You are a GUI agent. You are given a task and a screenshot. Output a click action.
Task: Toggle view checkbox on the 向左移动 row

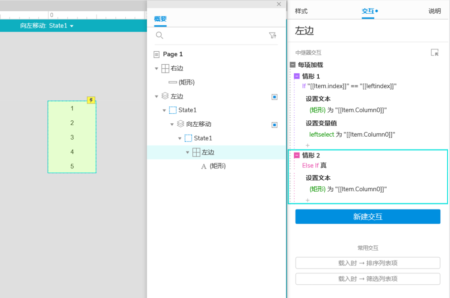pyautogui.click(x=274, y=125)
